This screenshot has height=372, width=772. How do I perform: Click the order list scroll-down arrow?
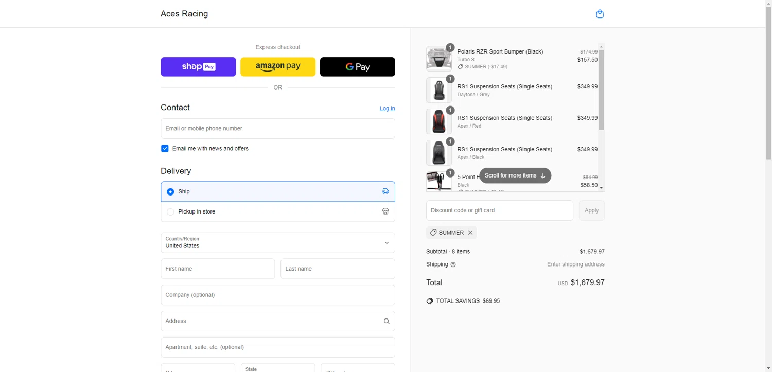pos(601,188)
